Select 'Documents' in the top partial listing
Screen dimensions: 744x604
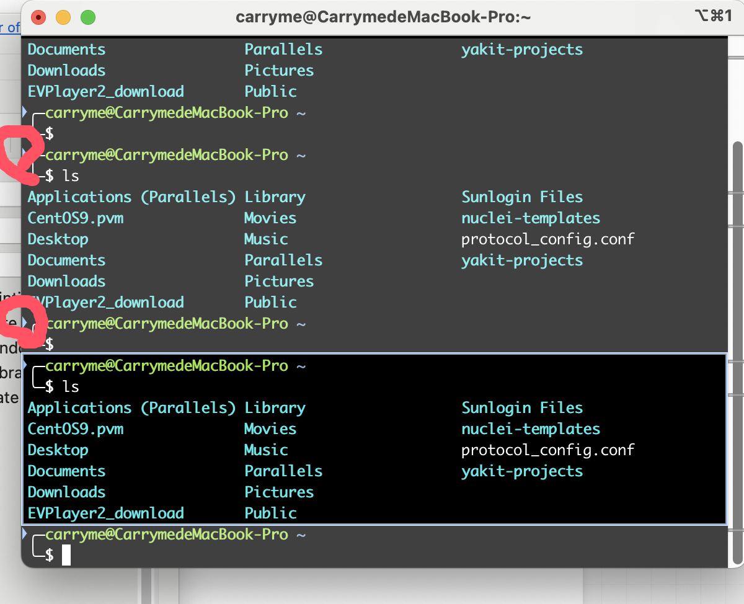click(x=66, y=50)
